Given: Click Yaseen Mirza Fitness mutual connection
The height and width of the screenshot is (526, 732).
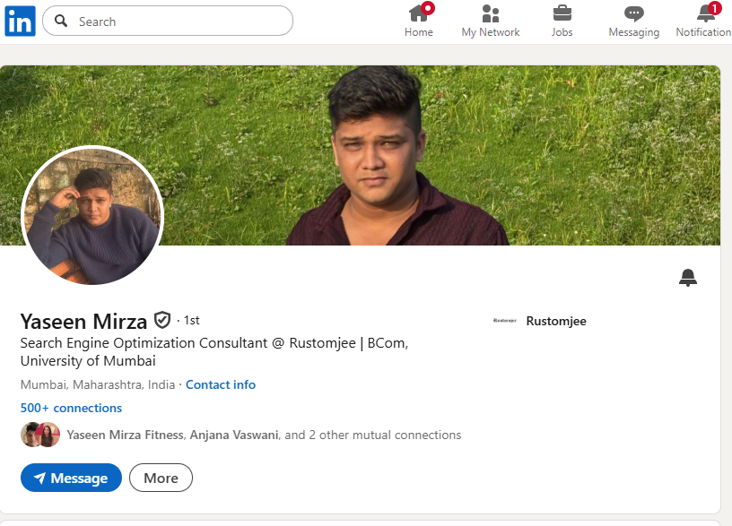Looking at the screenshot, I should tap(124, 435).
